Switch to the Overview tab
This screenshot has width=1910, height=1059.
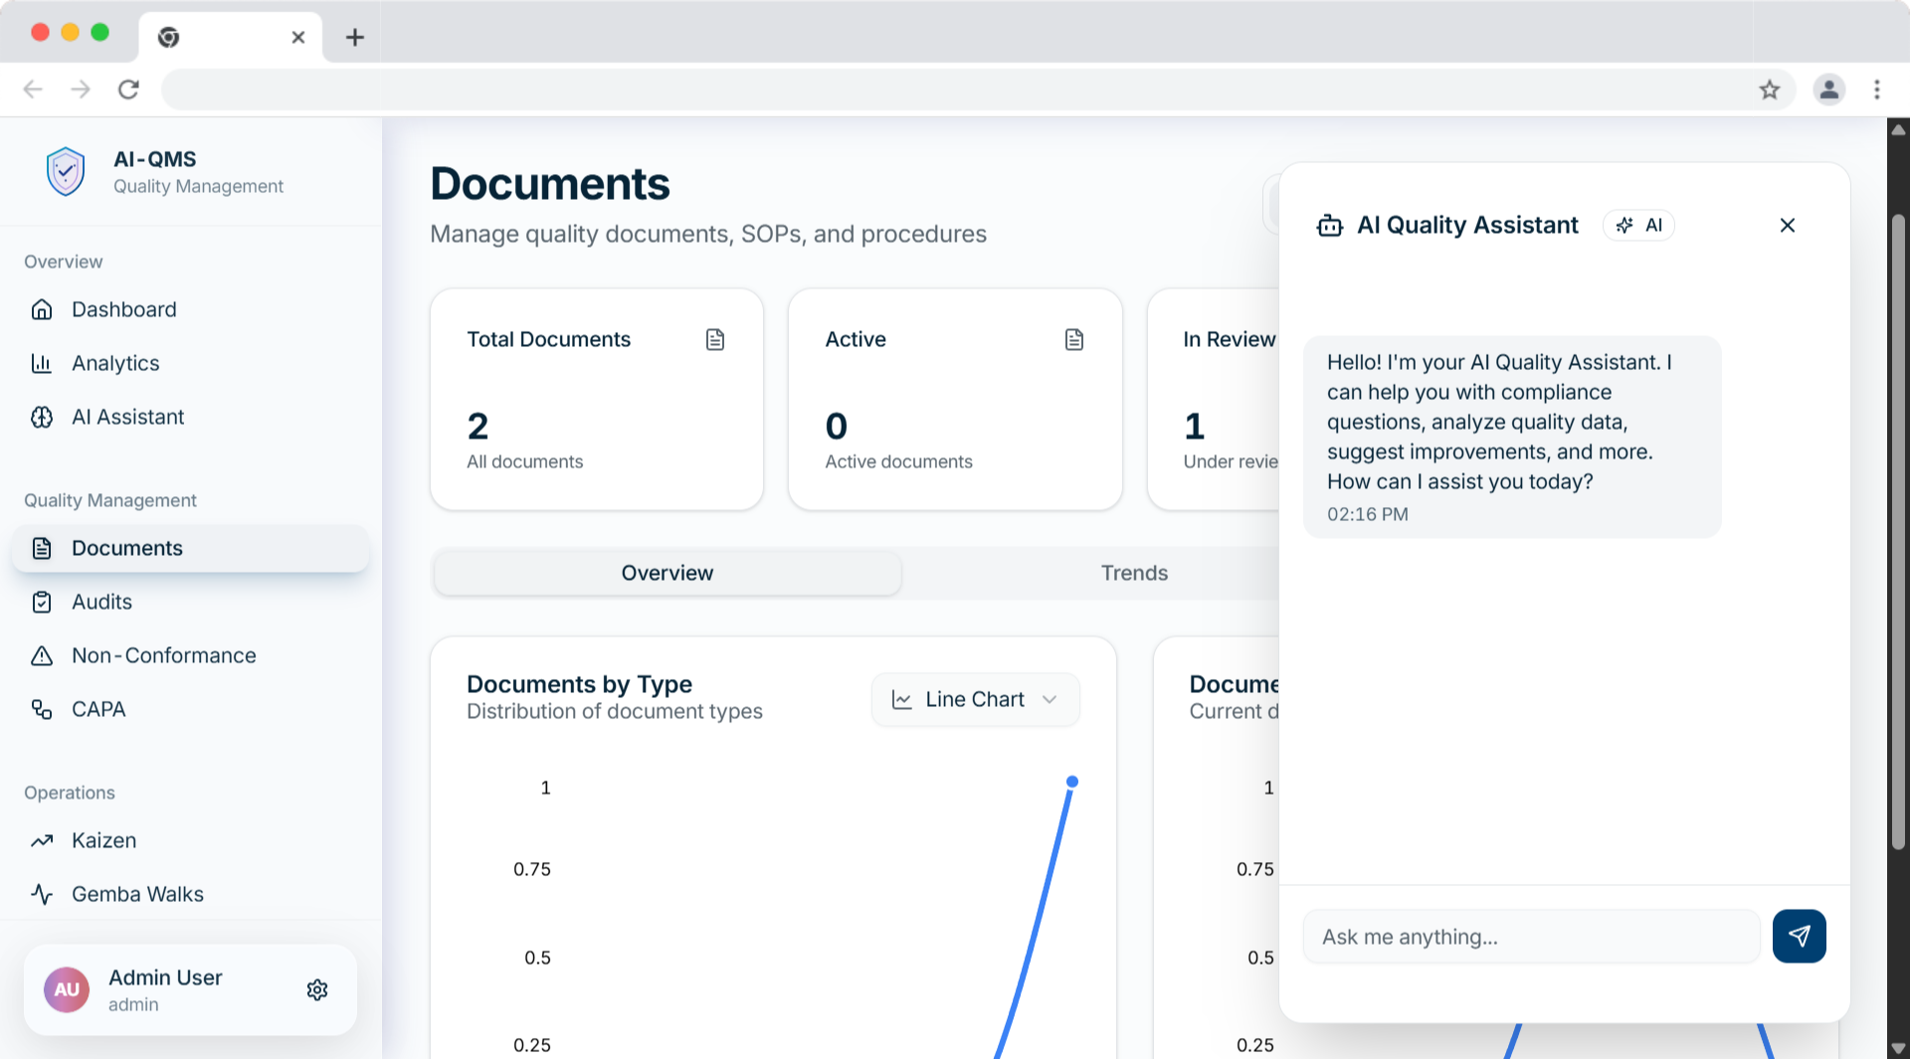(668, 573)
